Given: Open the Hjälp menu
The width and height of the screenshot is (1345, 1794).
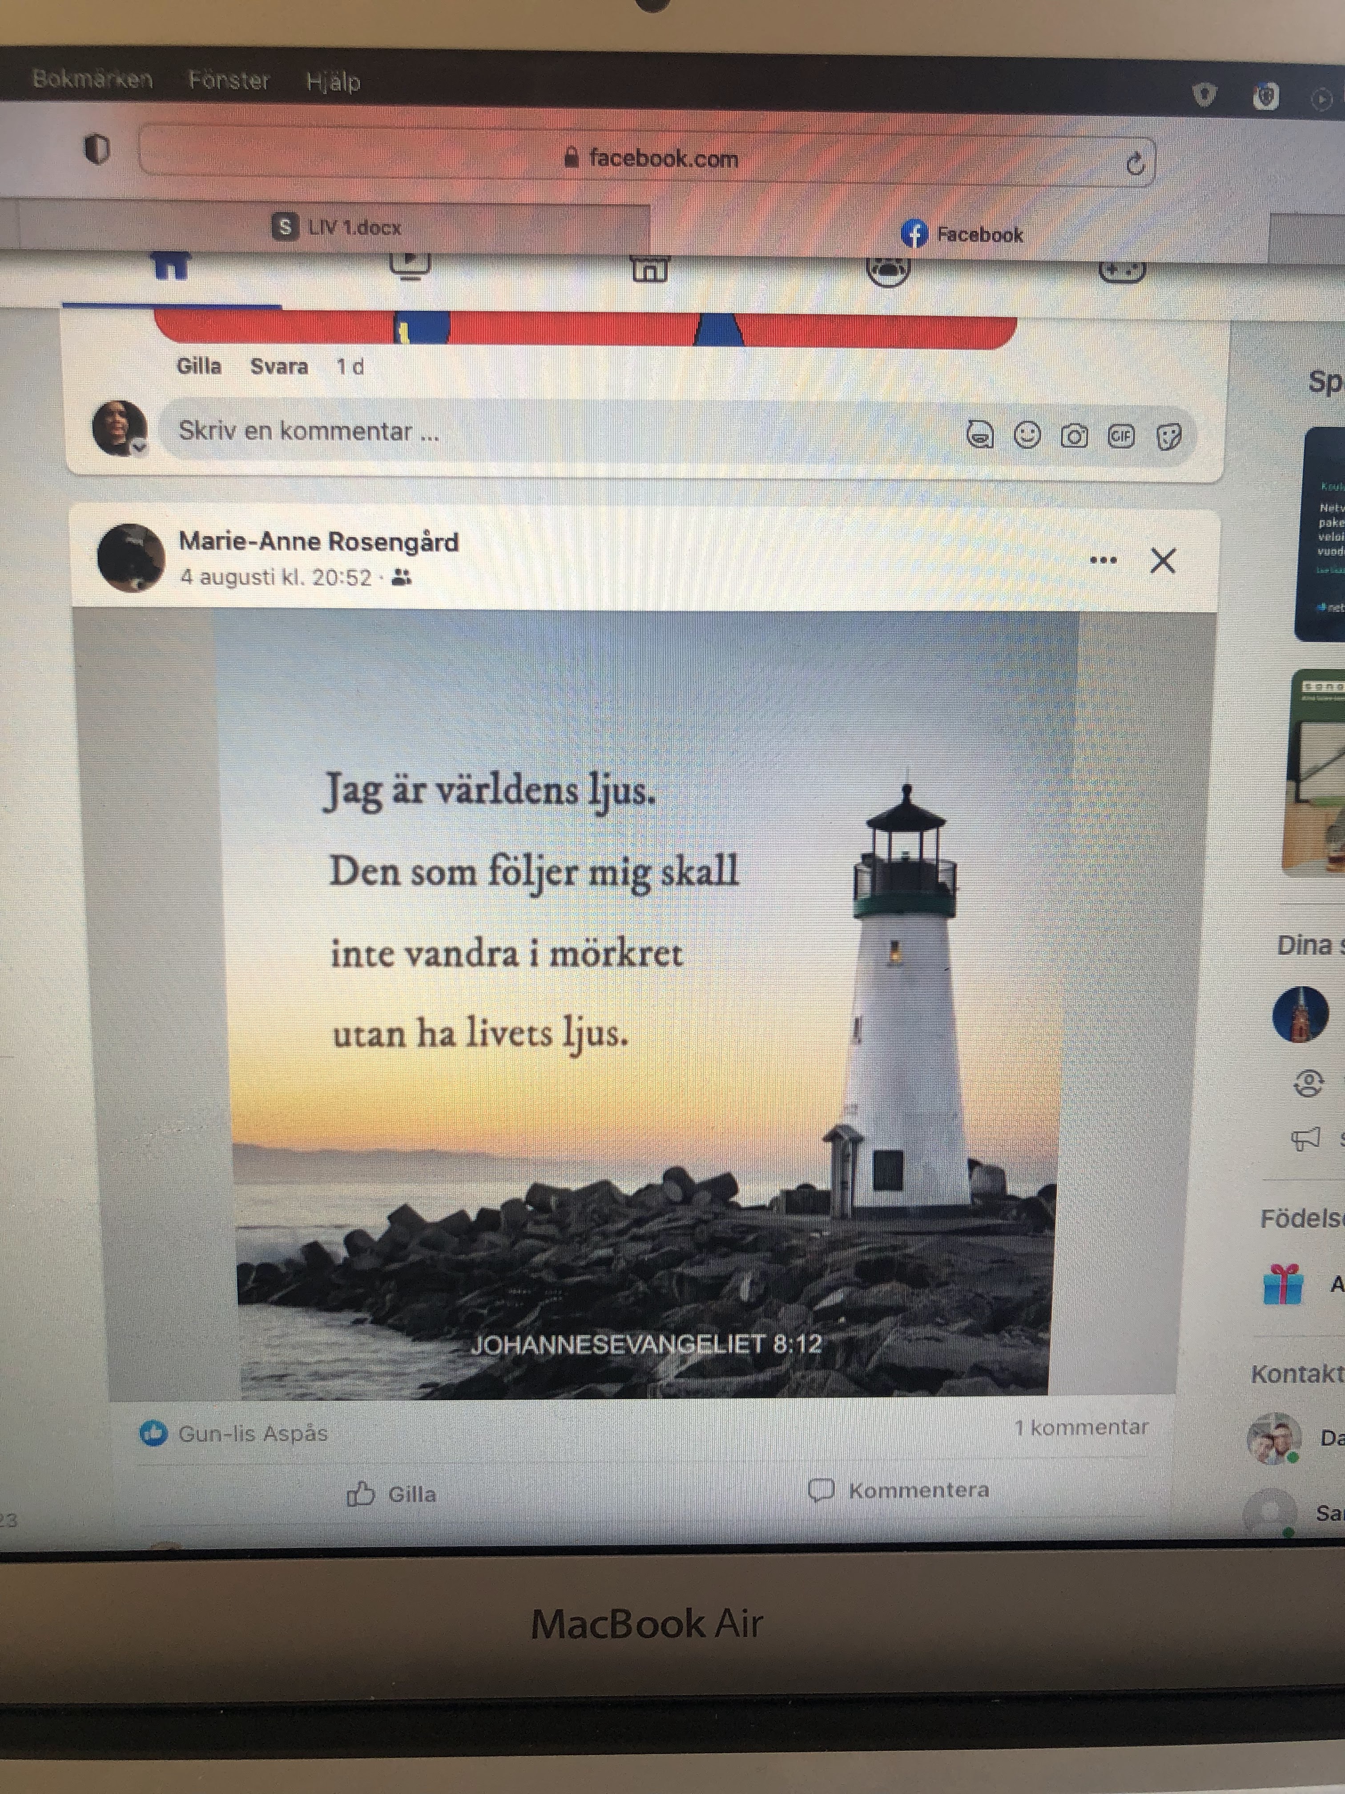Looking at the screenshot, I should point(332,82).
